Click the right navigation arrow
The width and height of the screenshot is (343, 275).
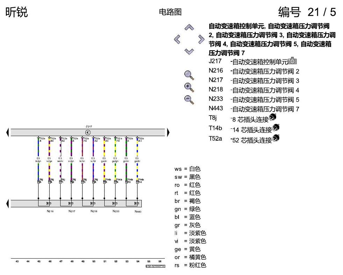click(202, 39)
